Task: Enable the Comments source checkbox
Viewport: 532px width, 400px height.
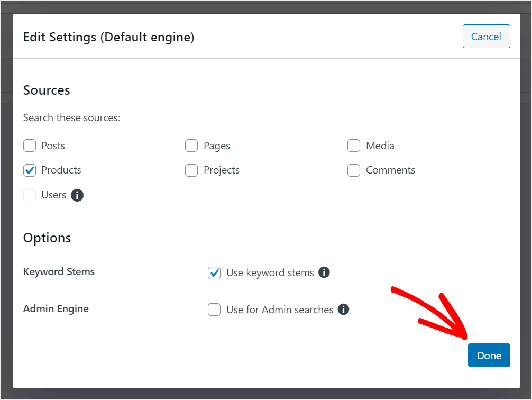Action: 354,170
